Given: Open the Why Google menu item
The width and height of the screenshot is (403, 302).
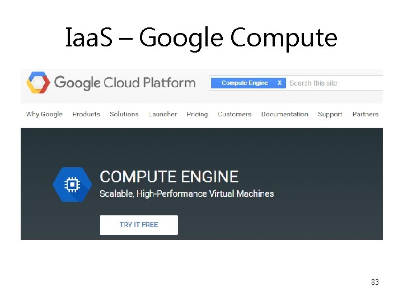Looking at the screenshot, I should 44,114.
